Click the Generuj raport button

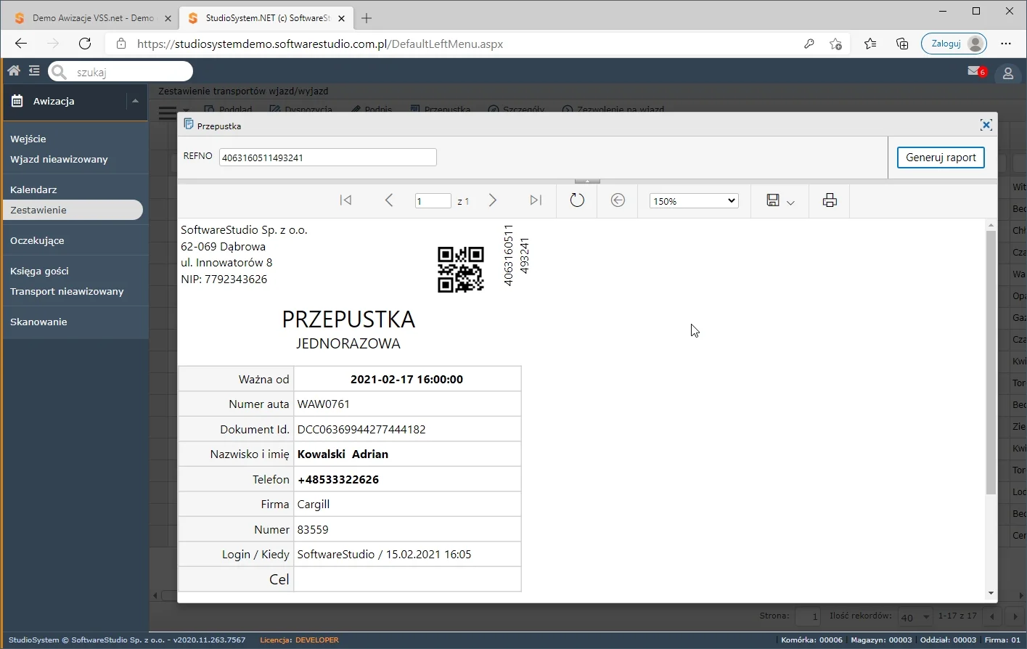pos(941,158)
